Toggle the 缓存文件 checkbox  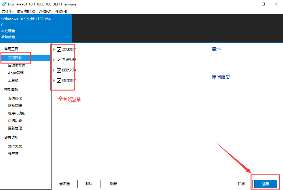59,70
